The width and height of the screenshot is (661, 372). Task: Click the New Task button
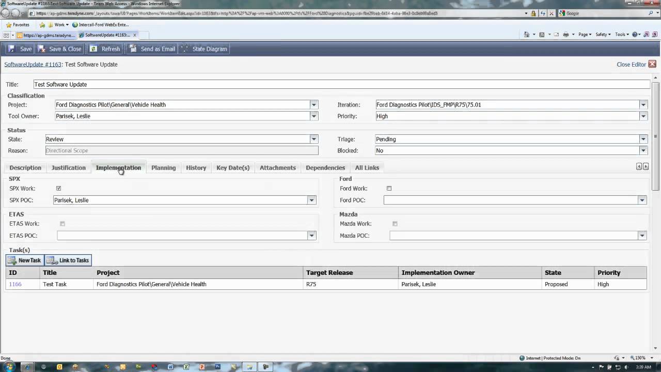(x=24, y=260)
